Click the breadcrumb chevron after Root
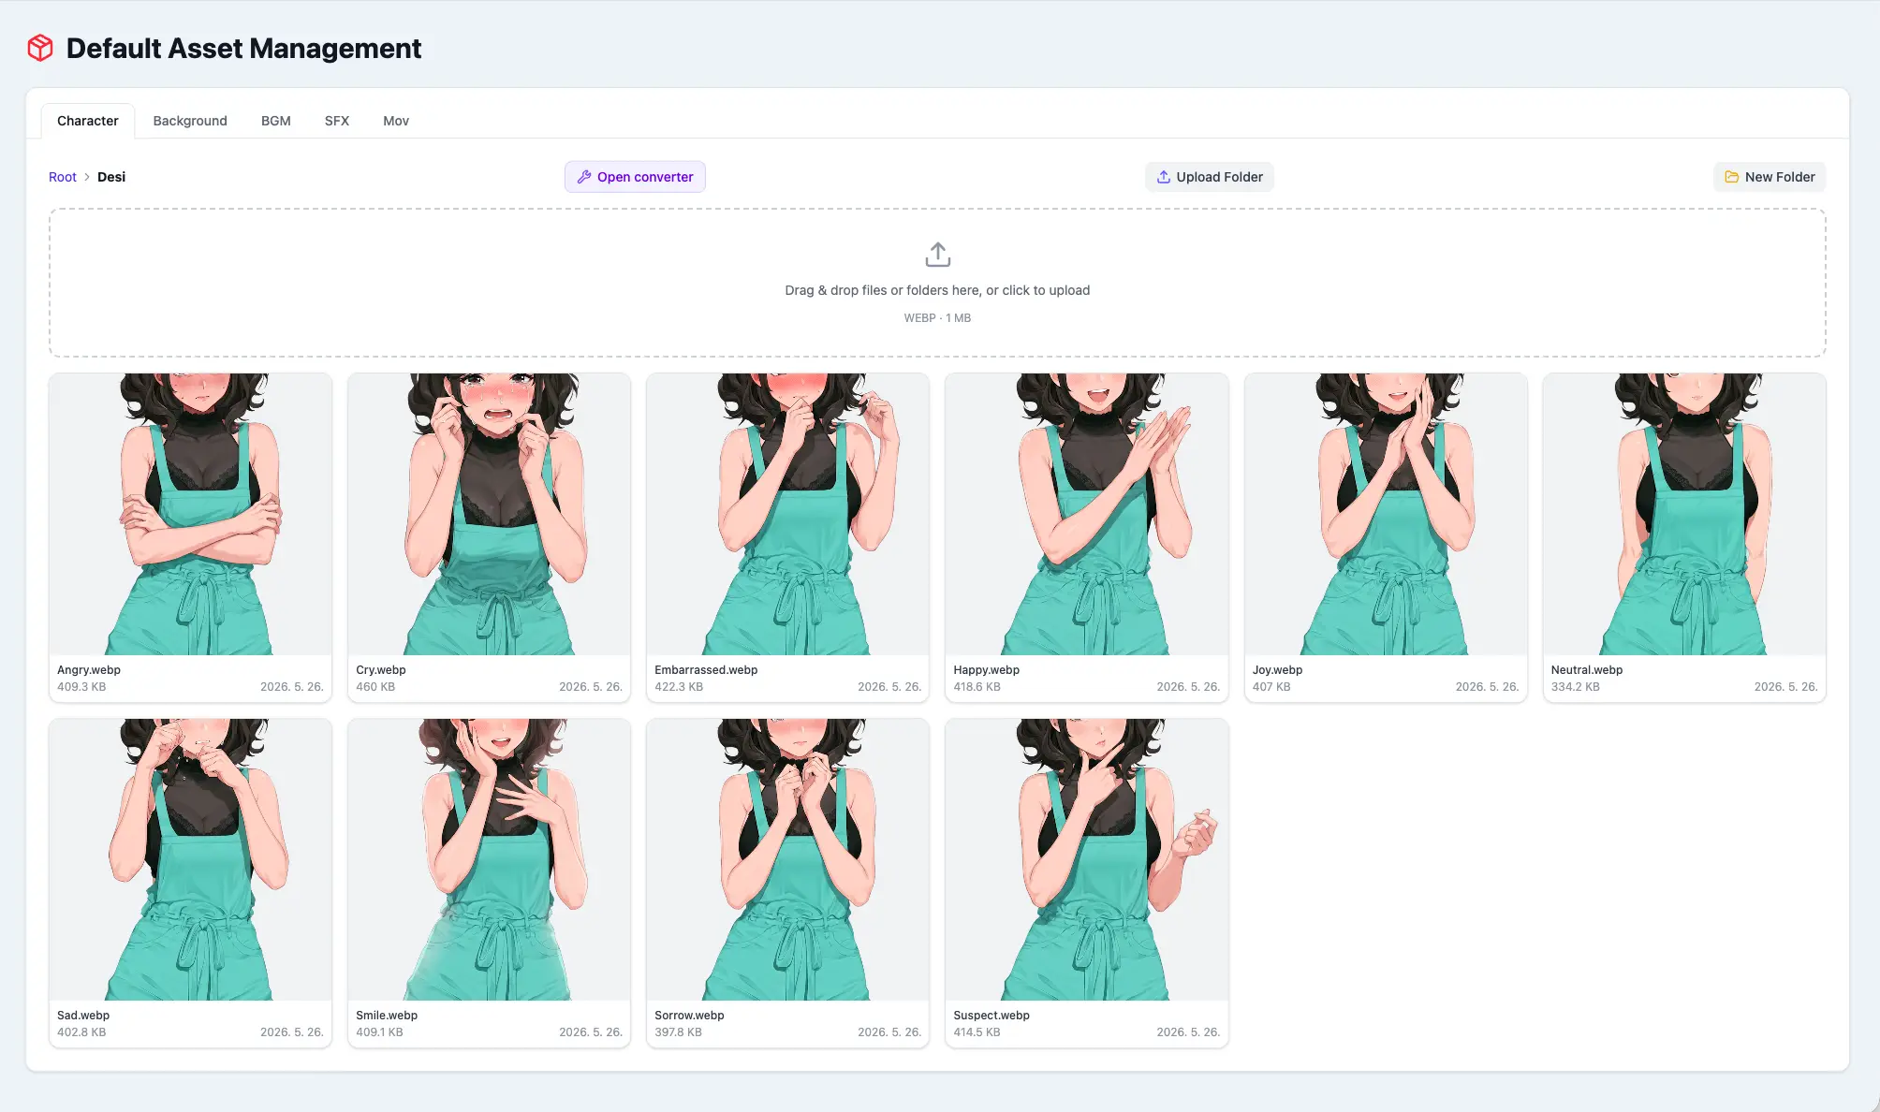1880x1112 pixels. coord(87,177)
